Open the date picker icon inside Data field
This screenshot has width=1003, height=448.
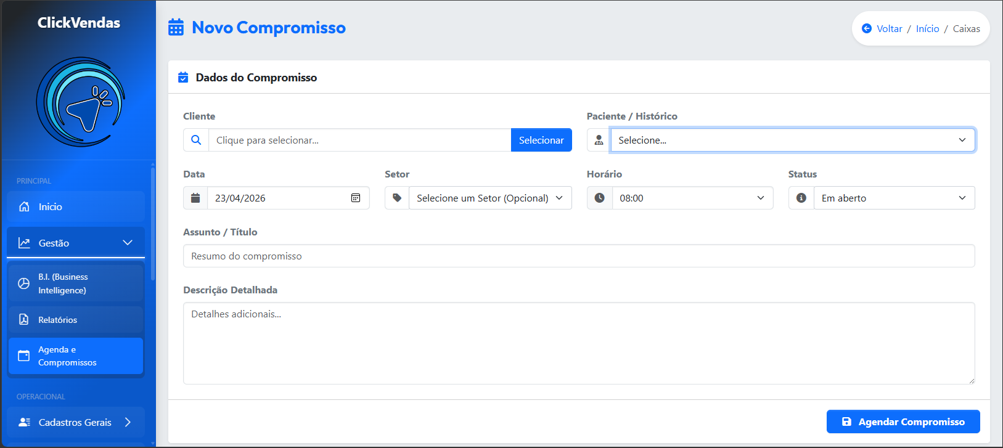point(356,198)
